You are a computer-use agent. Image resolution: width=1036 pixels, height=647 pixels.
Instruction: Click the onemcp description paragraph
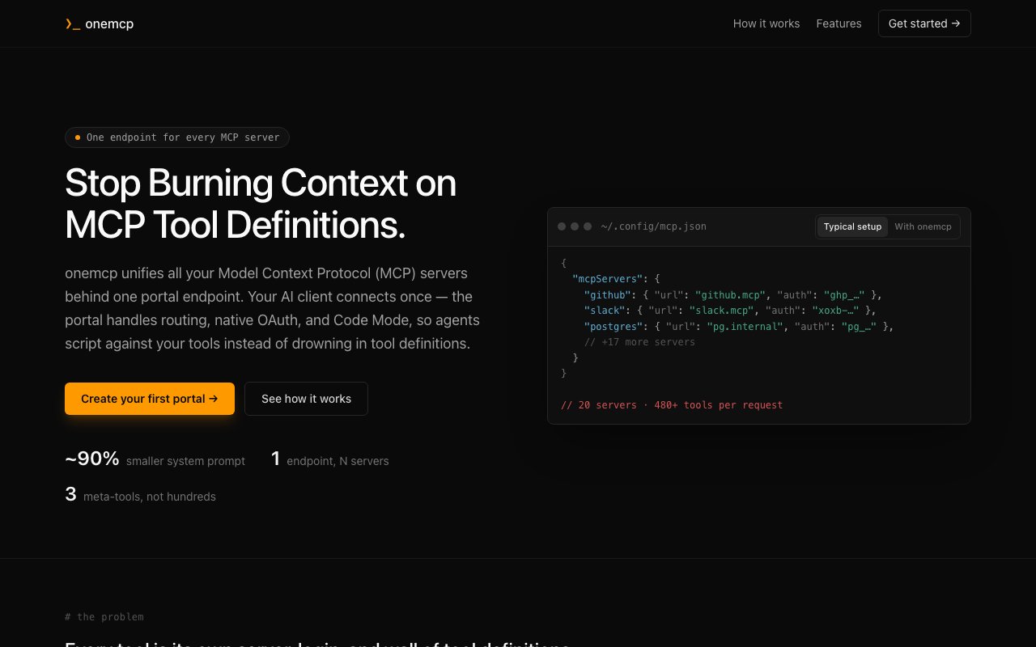[273, 308]
